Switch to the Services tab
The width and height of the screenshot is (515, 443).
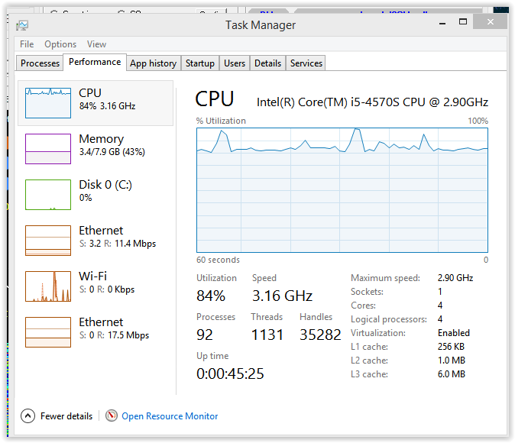pos(306,63)
